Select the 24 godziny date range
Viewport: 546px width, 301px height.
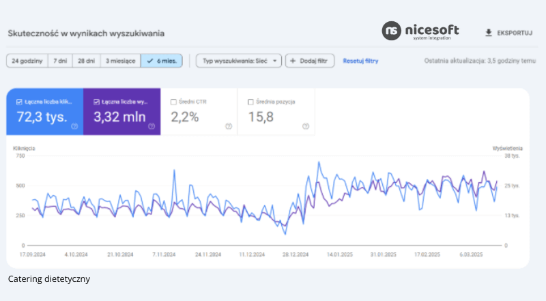(27, 61)
